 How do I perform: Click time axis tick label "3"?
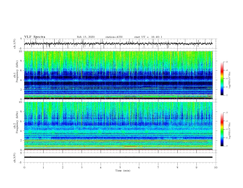pos(82,167)
